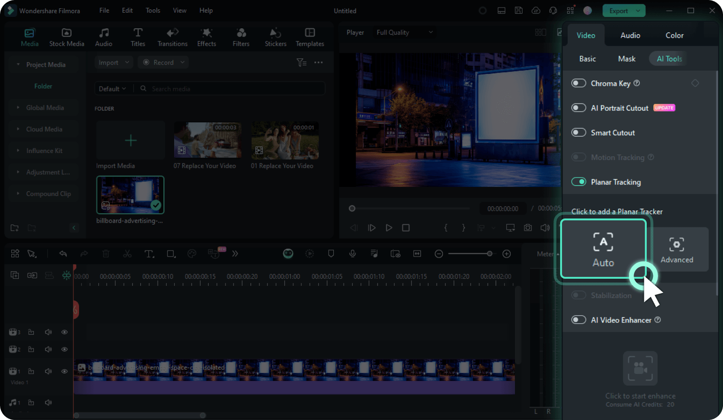Click the zoom-in plus icon on timeline
This screenshot has height=420, width=723.
(506, 254)
